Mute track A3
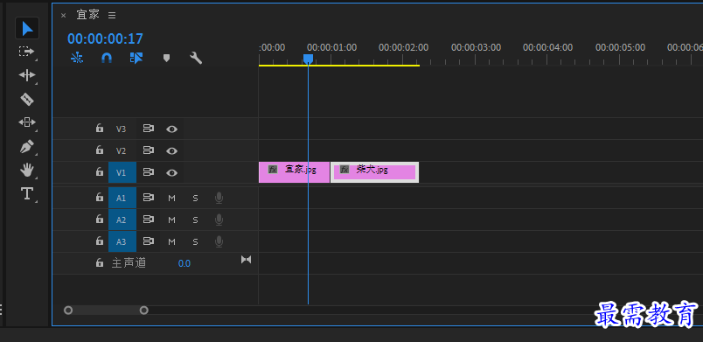Image resolution: width=703 pixels, height=342 pixels. [171, 242]
